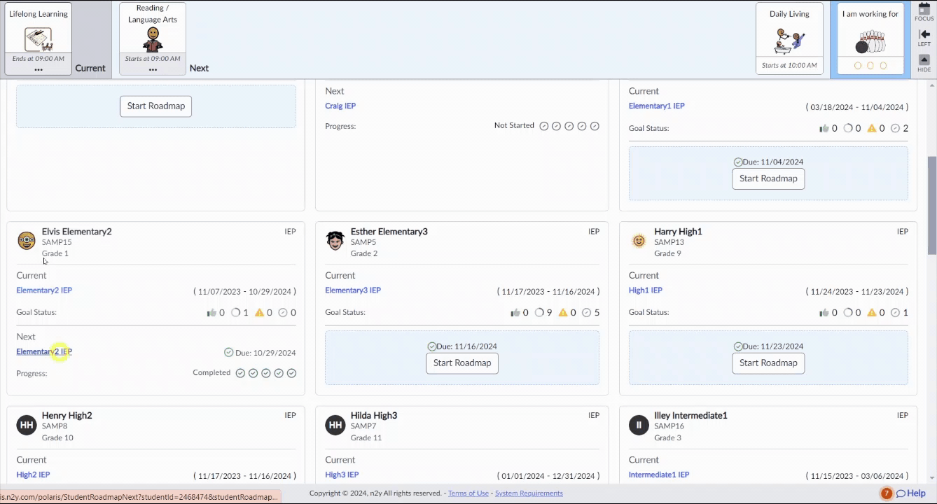Click last progress circle for Craig IEP
The height and width of the screenshot is (504, 937).
point(595,126)
